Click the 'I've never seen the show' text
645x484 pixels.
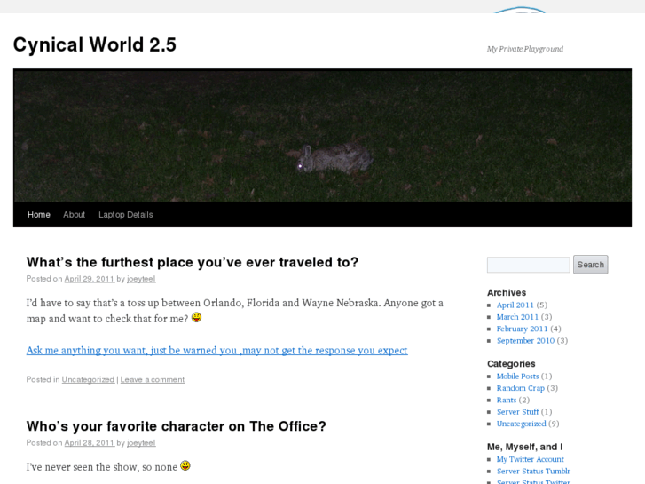(102, 467)
